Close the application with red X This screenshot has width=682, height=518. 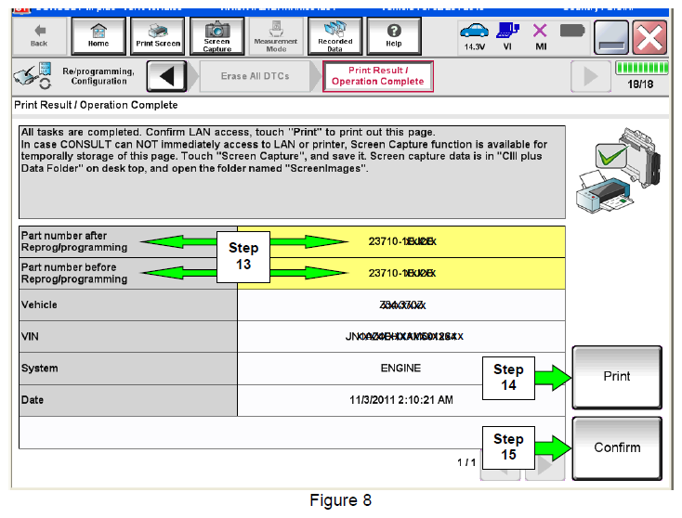(652, 36)
